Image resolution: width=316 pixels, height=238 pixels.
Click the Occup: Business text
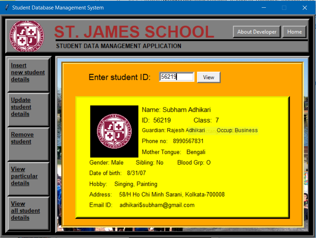(x=237, y=130)
